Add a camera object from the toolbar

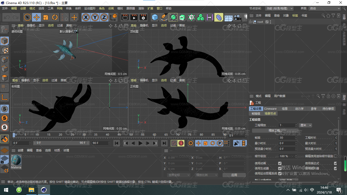[237, 17]
